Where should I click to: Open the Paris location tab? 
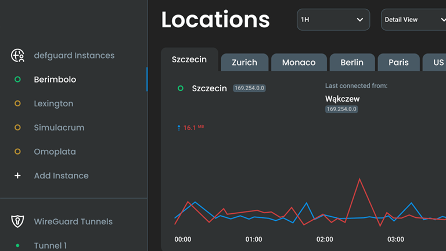coord(398,62)
